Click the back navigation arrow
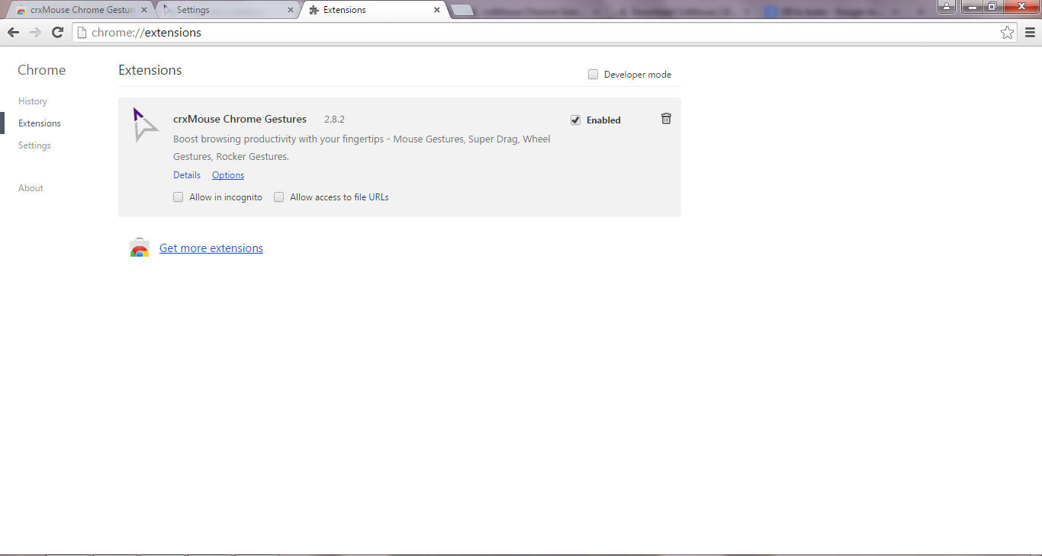Image resolution: width=1042 pixels, height=556 pixels. pyautogui.click(x=13, y=32)
